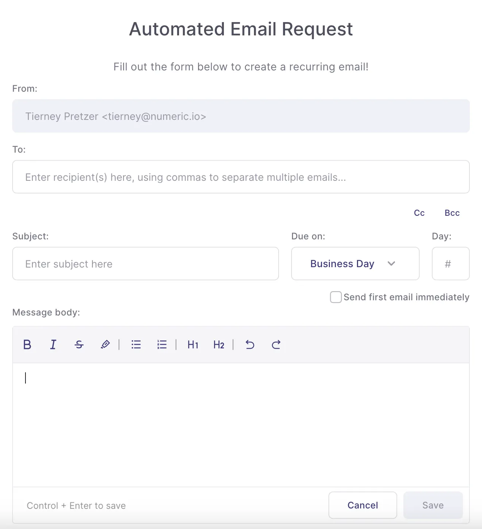This screenshot has width=482, height=529.
Task: Focus the Day number field
Action: pyautogui.click(x=451, y=264)
